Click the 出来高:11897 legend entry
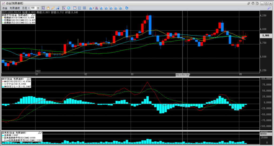Screen dimensions: 274x146 pyautogui.click(x=9, y=135)
